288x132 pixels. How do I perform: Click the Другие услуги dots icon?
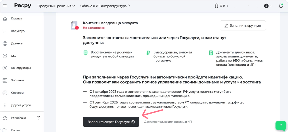[x=5, y=105]
